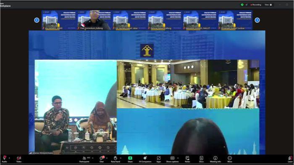Start camera with the Video icon
This screenshot has height=165, width=294.
pyautogui.click(x=19, y=158)
